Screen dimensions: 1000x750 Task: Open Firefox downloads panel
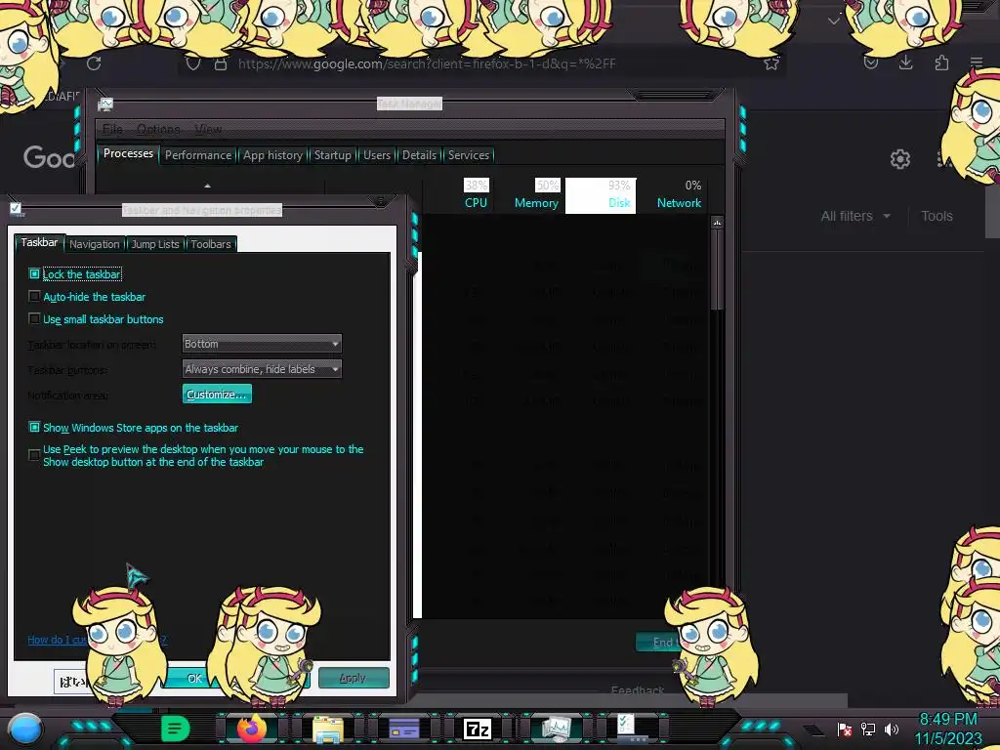tap(905, 62)
